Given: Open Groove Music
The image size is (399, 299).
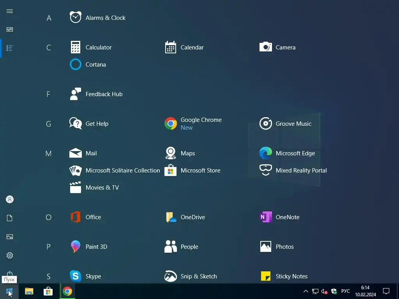Looking at the screenshot, I should coord(285,123).
